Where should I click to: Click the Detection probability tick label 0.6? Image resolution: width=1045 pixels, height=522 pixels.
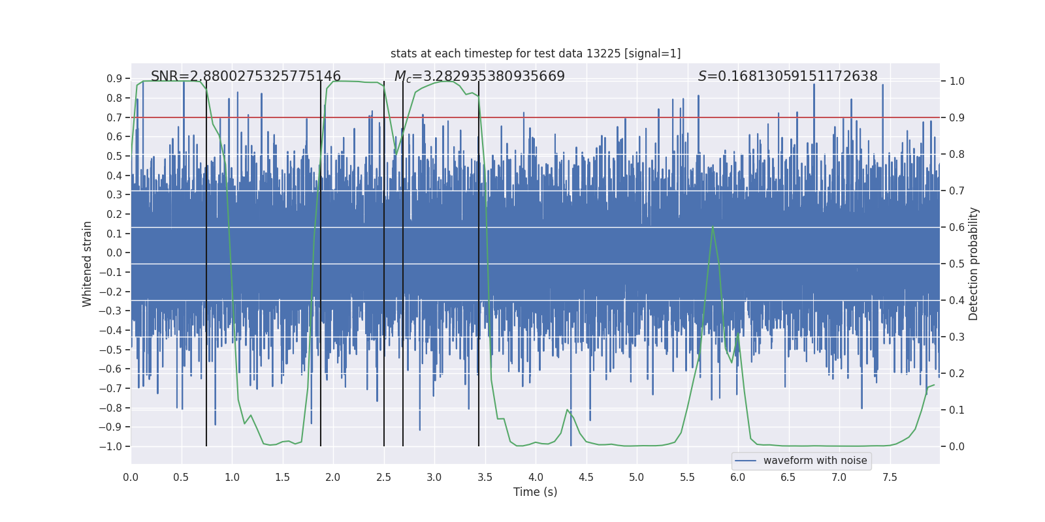point(957,228)
